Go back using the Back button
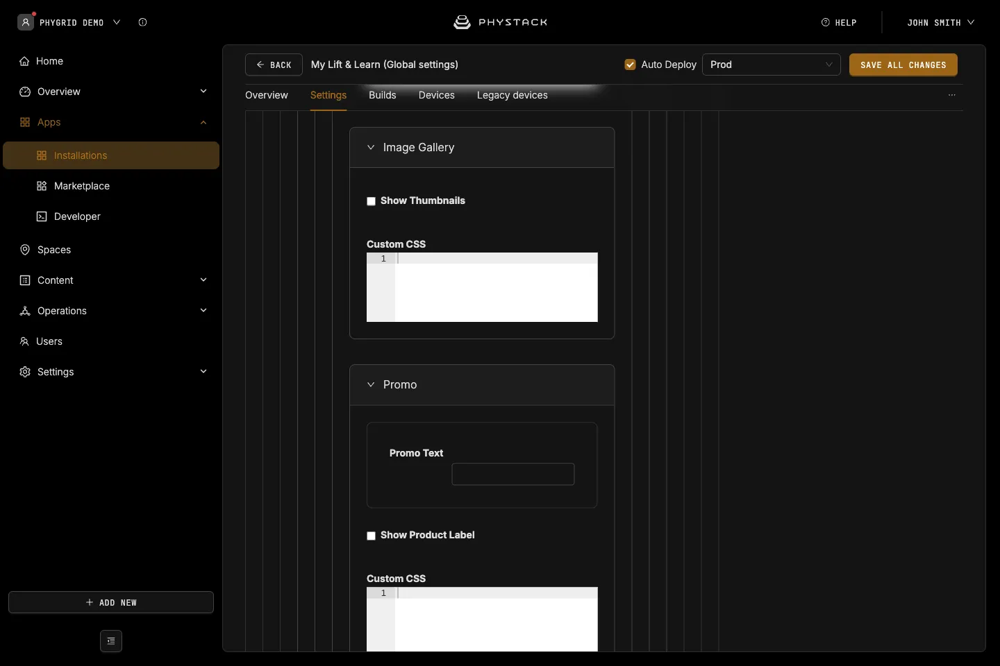 (x=274, y=65)
